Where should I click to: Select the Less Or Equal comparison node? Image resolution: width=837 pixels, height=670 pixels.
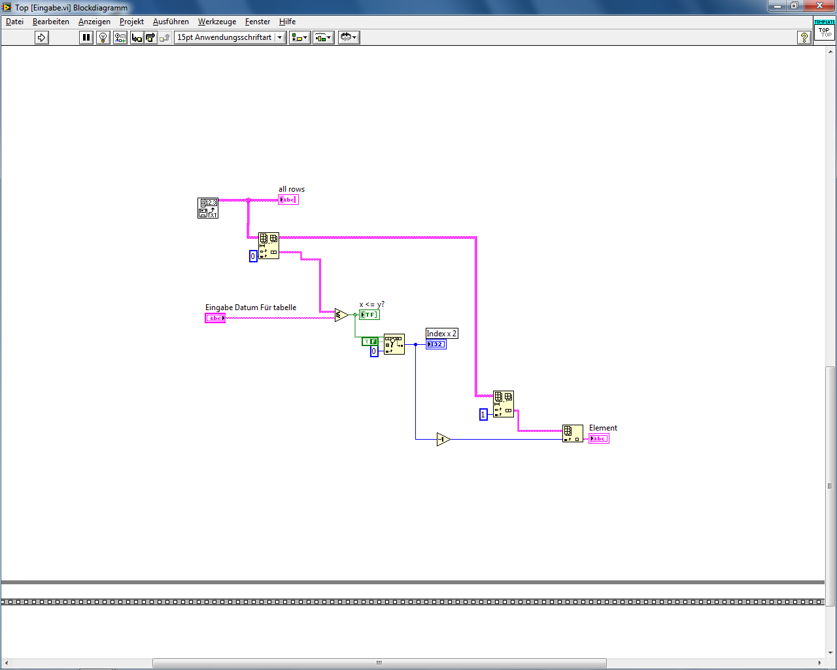pos(341,315)
